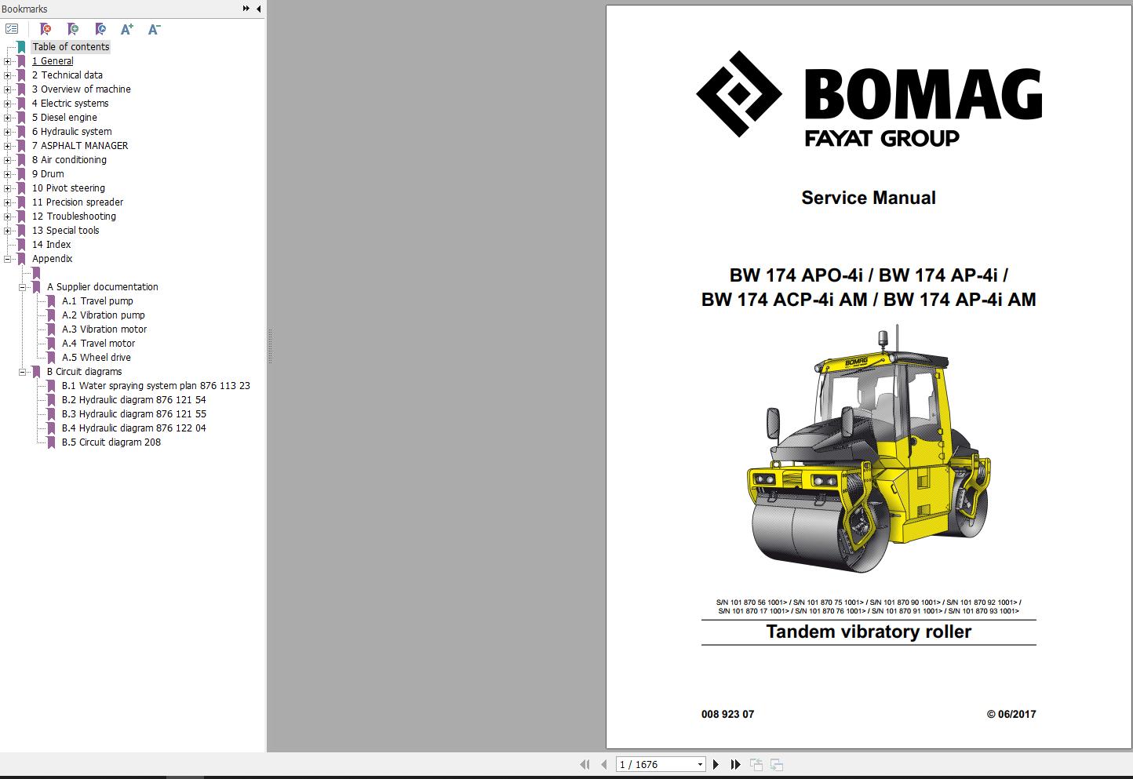Viewport: 1133px width, 779px height.
Task: Open A.3 Vibration motor bookmark
Action: tap(104, 329)
